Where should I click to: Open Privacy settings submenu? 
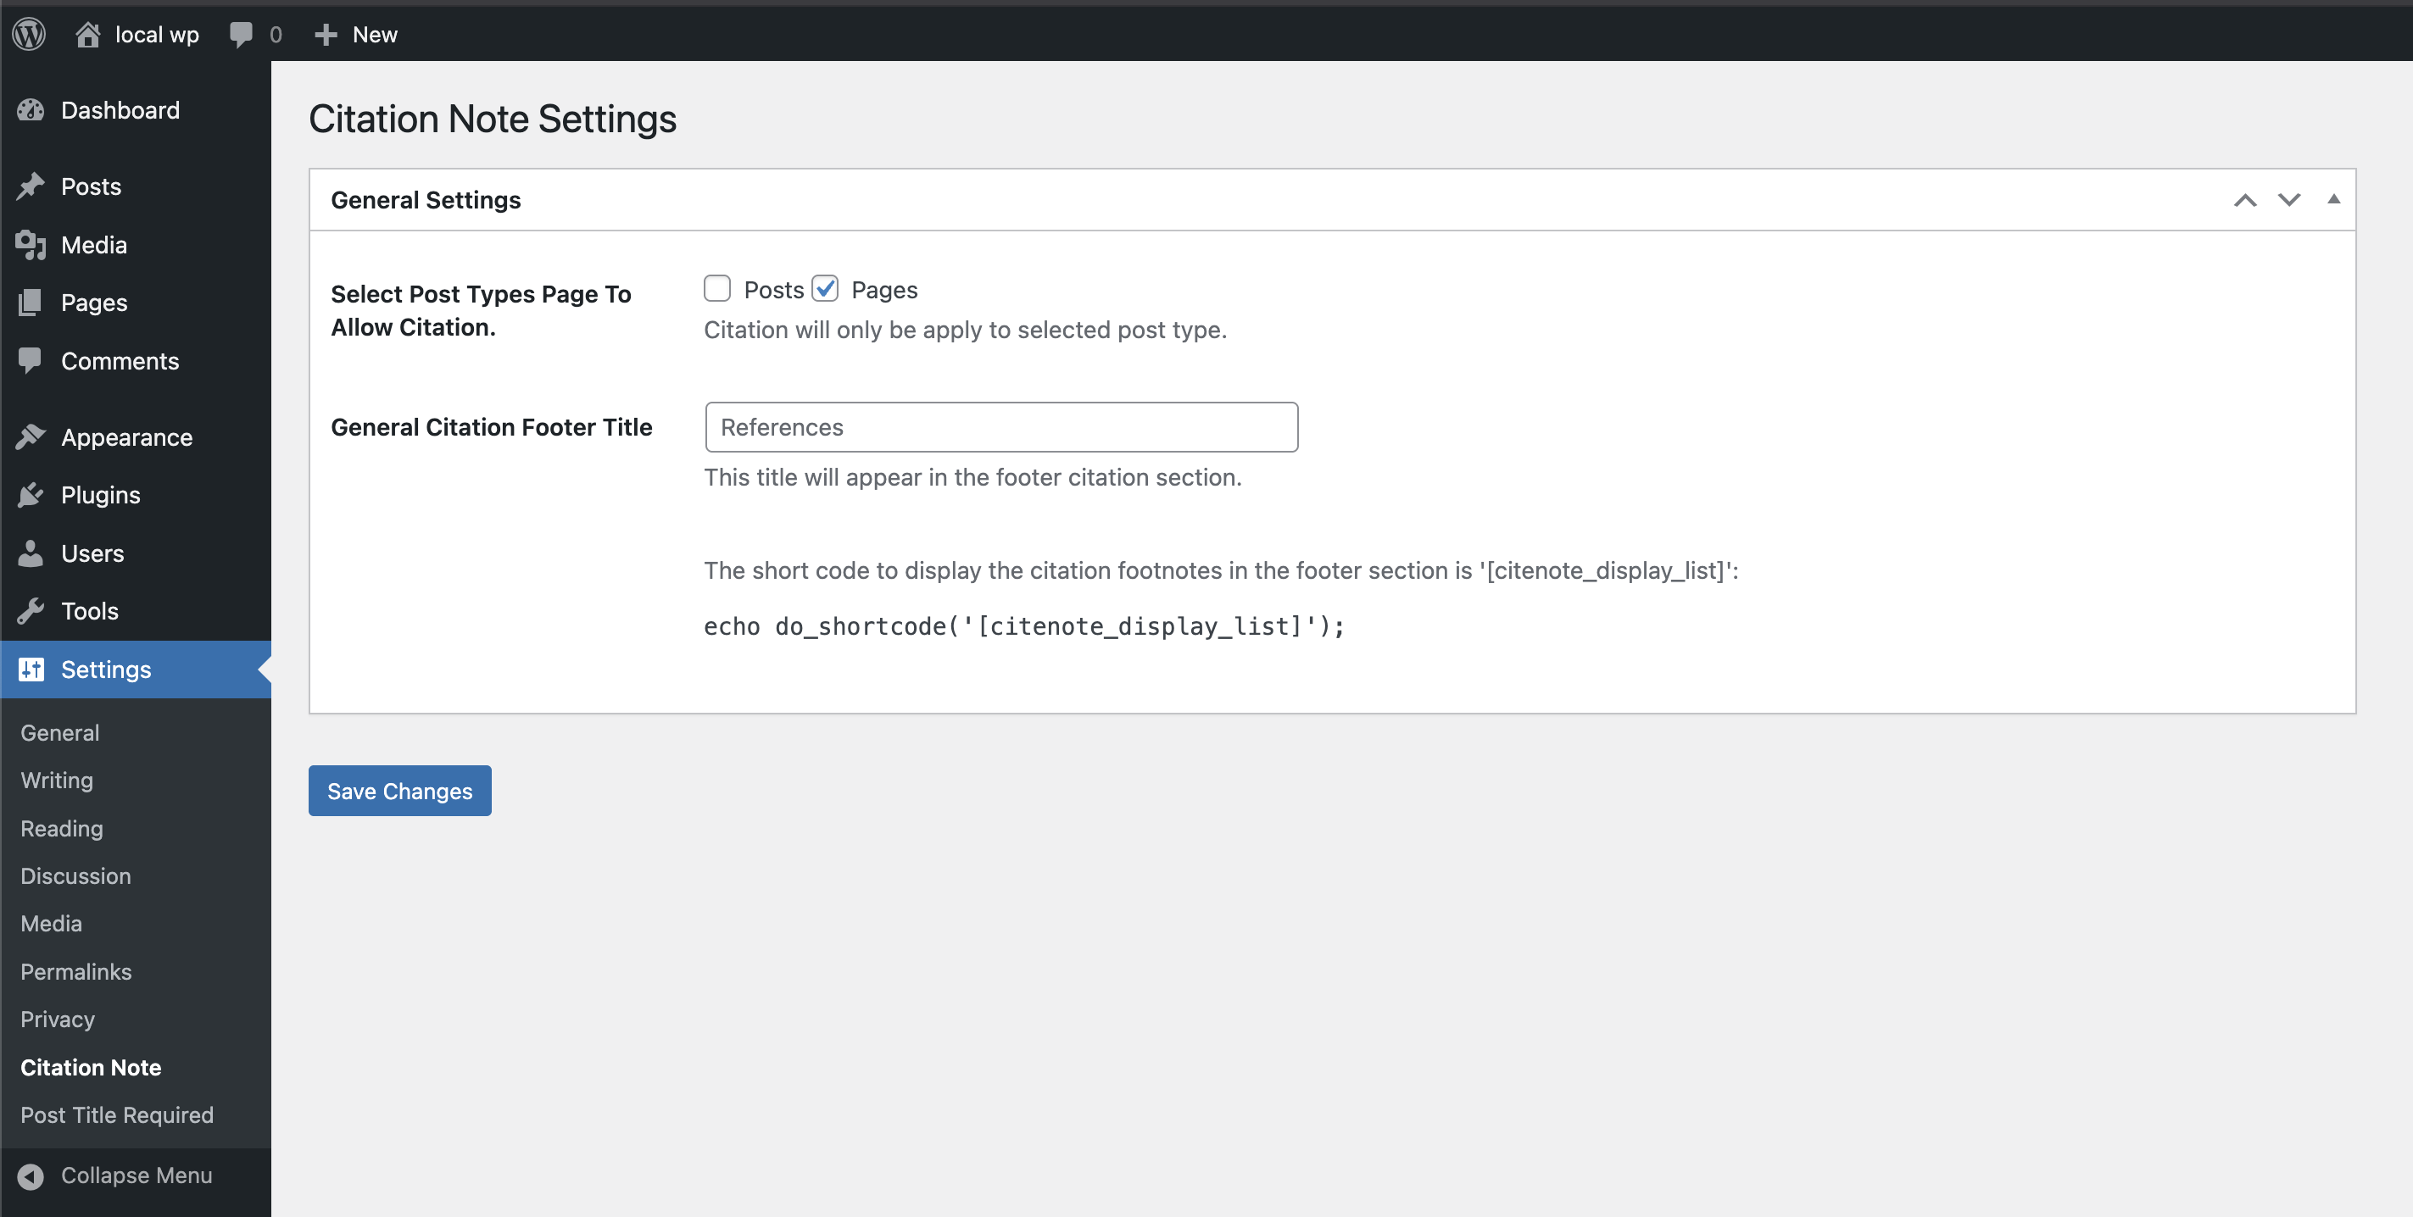(x=58, y=1020)
